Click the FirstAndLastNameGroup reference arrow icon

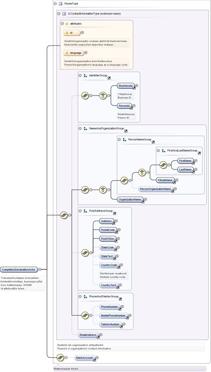pyautogui.click(x=199, y=153)
